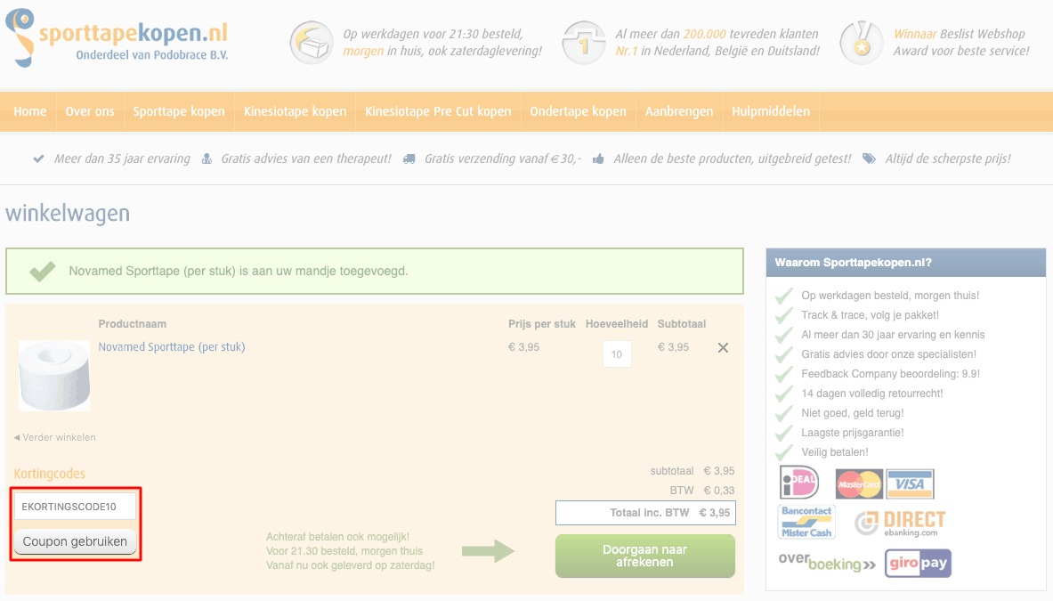
Task: Click checkmark next to 'Laagste prijsgarantie!'
Action: 784,433
